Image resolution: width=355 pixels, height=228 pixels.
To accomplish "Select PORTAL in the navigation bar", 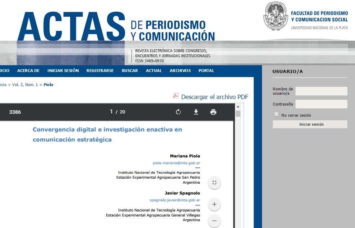I will [x=206, y=71].
